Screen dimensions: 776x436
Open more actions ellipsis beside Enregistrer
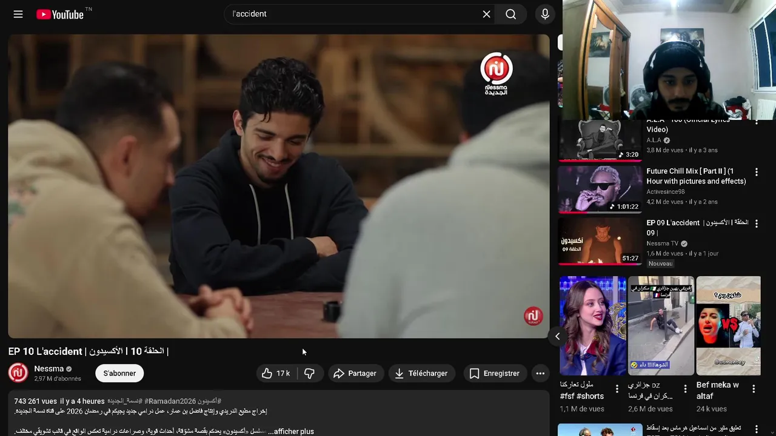(540, 373)
